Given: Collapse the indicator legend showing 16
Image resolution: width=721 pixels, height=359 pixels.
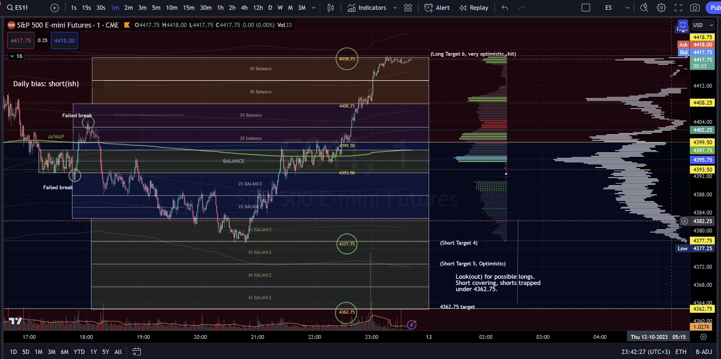Looking at the screenshot, I should click(x=16, y=56).
